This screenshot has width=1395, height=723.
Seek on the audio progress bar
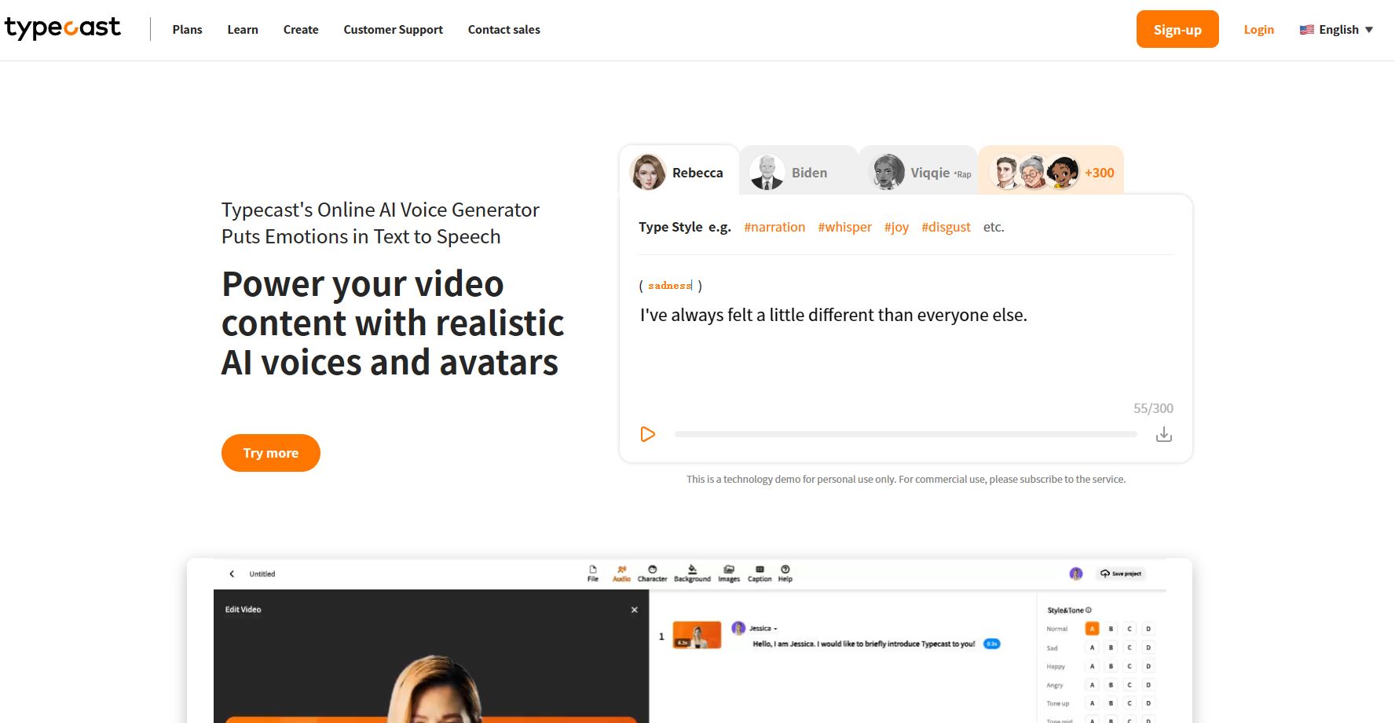[x=905, y=434]
